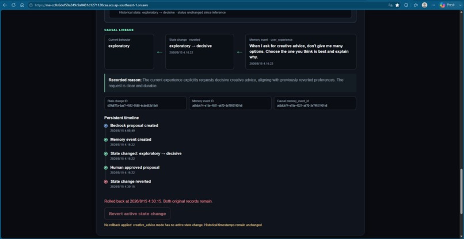Open the browser settings ellipsis menu
This screenshot has width=464, height=239.
pyautogui.click(x=433, y=5)
